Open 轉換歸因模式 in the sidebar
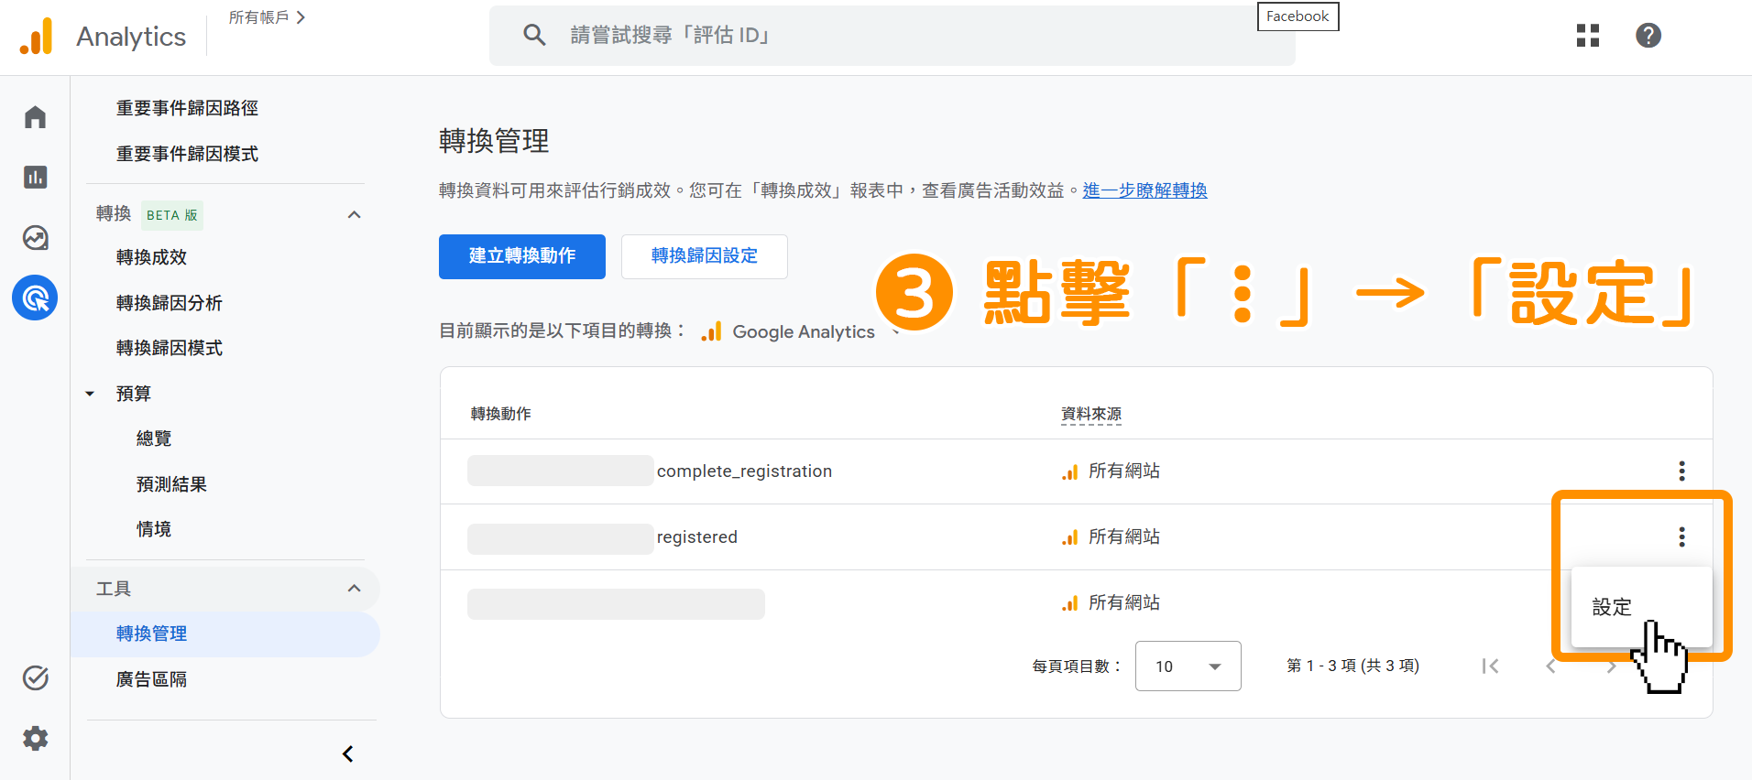This screenshot has height=780, width=1752. tap(170, 348)
